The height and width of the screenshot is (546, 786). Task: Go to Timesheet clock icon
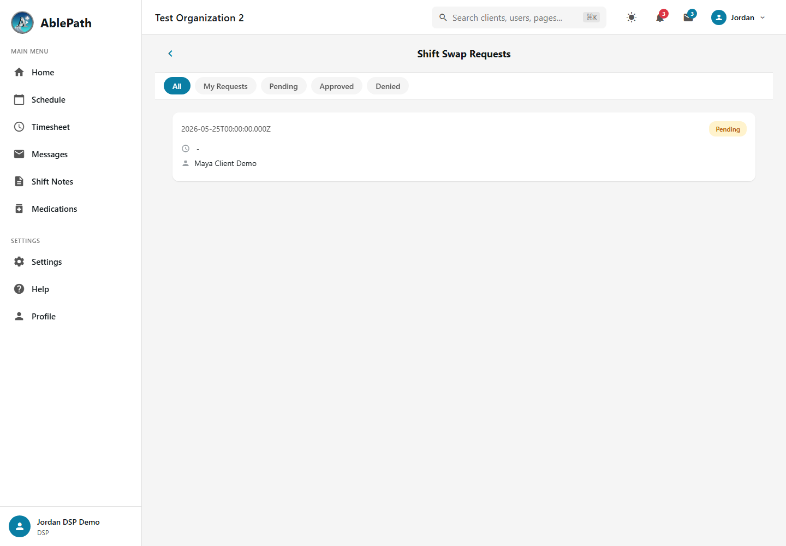pyautogui.click(x=19, y=127)
